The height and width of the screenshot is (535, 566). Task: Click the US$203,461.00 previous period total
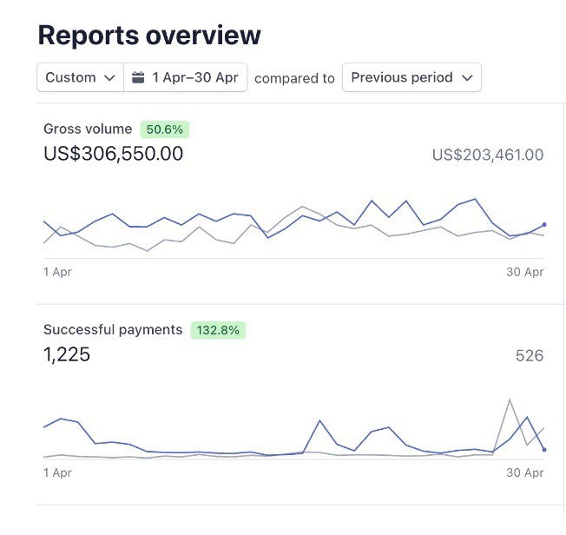coord(488,155)
